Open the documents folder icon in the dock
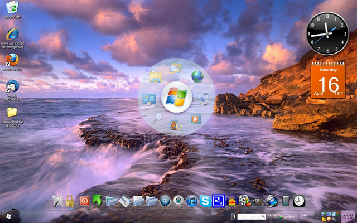357x223 pixels. click(x=138, y=201)
